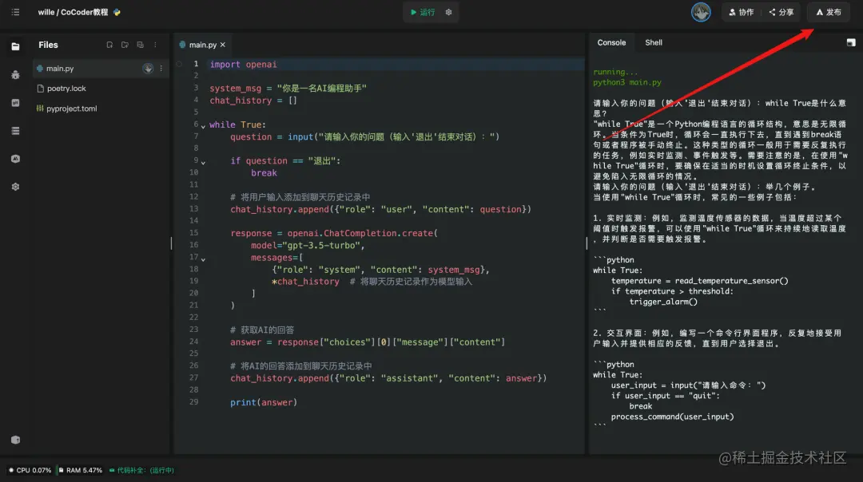Create a new folder in Files panel
Image resolution: width=863 pixels, height=482 pixels.
[125, 45]
